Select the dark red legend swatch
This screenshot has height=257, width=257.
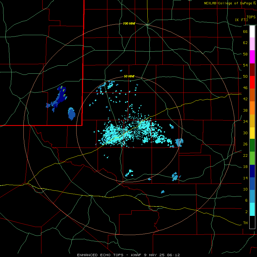point(252,69)
